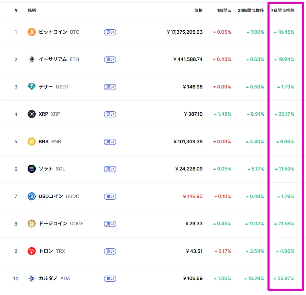Sort by the 銘柄 column header
This screenshot has width=306, height=295.
[x=32, y=10]
